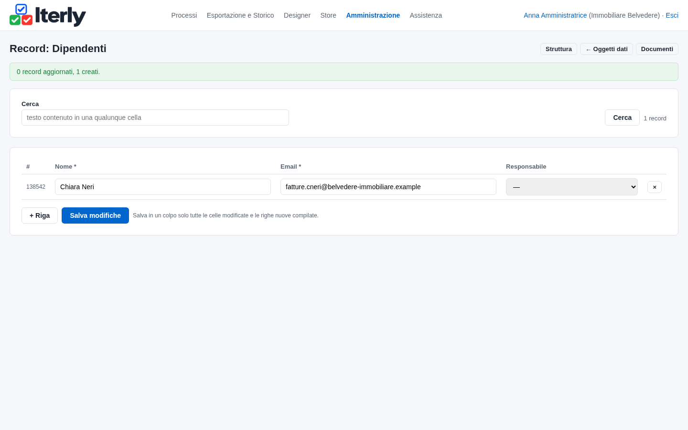Open the Documenti button
The image size is (688, 430).
pos(657,49)
